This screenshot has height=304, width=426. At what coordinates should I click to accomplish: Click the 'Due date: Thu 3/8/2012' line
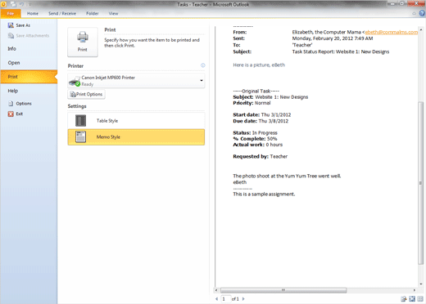pos(261,121)
